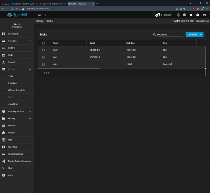Click the Reporting chart icon
The height and width of the screenshot is (193, 210).
(4, 147)
